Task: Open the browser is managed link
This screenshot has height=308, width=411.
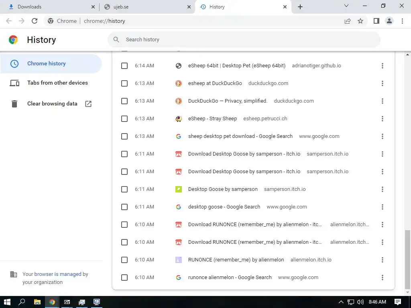Action: (58, 274)
